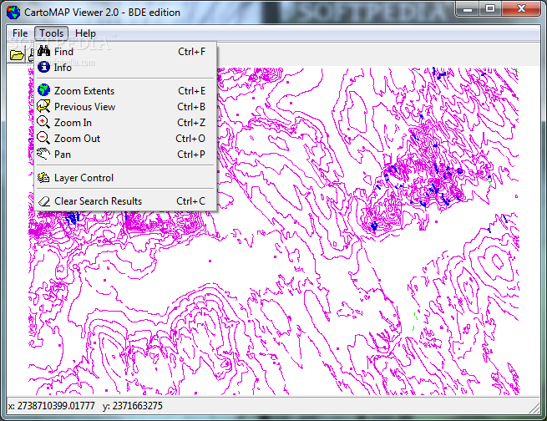Choose Info menu entry
Screen dimensions: 547x421
125,67
